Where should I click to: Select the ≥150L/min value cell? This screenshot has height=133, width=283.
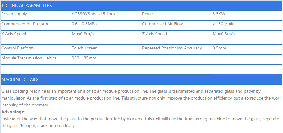coord(247,26)
